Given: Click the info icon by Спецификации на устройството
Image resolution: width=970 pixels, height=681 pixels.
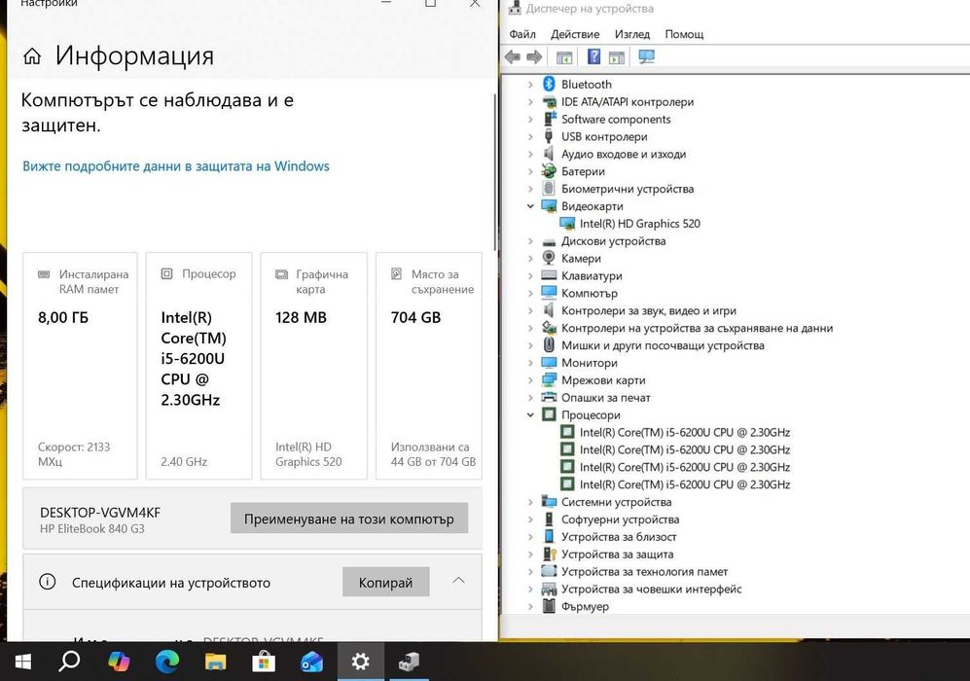Looking at the screenshot, I should (x=47, y=582).
